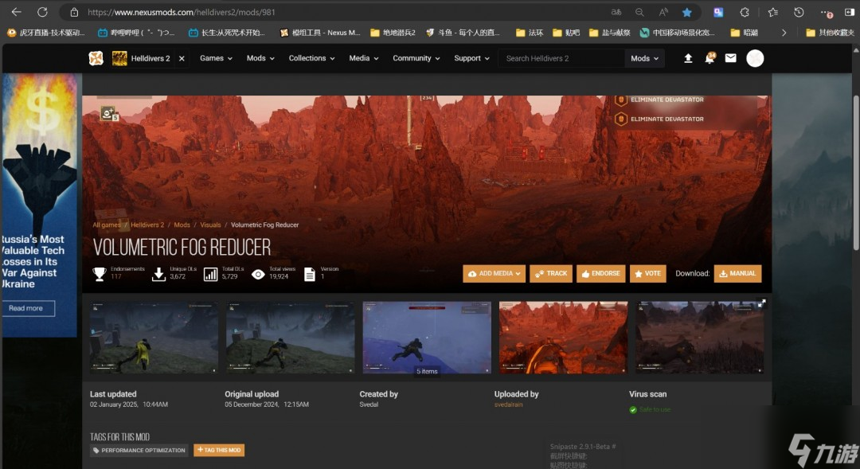Click the Manual download button
Image resolution: width=860 pixels, height=469 pixels.
pos(737,273)
